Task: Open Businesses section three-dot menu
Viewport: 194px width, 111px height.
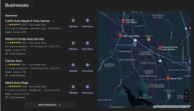Action: click(x=32, y=5)
